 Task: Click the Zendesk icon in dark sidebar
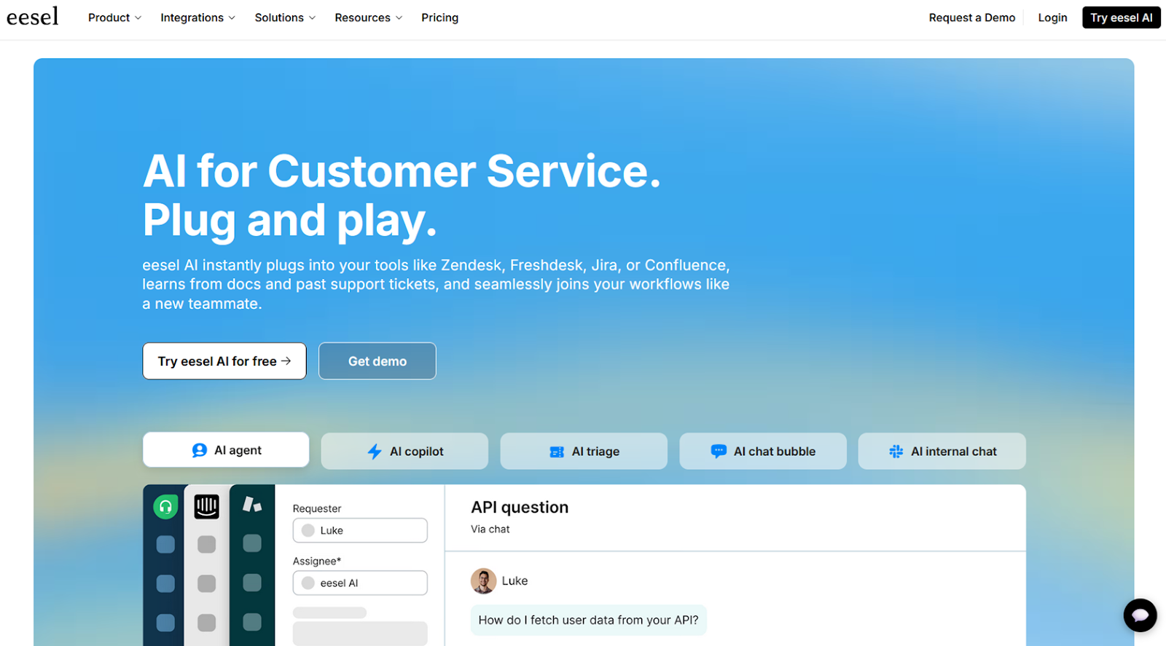(252, 505)
